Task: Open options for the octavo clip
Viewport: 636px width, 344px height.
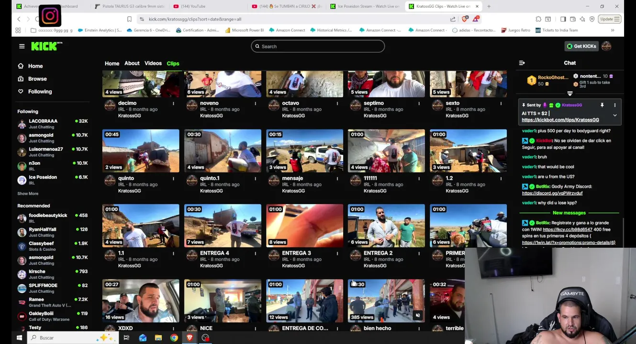Action: tap(337, 103)
